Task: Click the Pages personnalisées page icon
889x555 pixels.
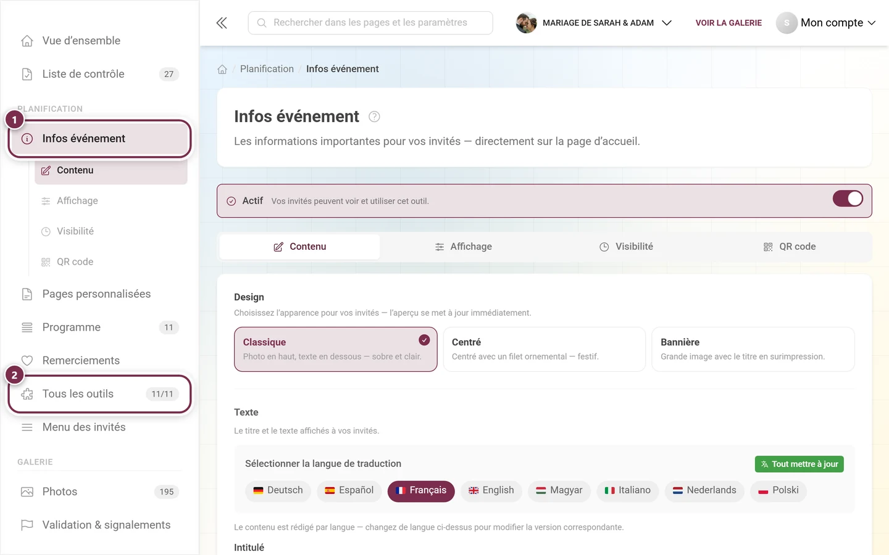Action: coord(27,294)
